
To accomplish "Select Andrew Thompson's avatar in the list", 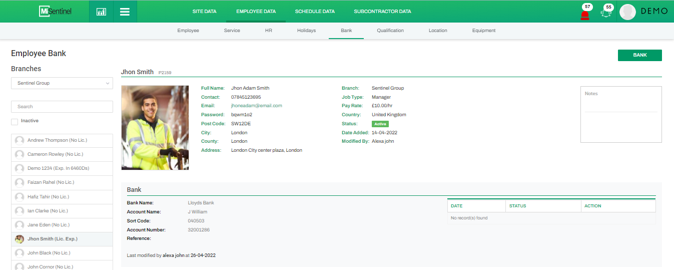I will 20,141.
